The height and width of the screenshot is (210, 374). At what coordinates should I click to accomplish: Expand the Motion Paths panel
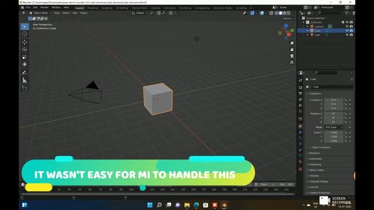tap(316, 170)
